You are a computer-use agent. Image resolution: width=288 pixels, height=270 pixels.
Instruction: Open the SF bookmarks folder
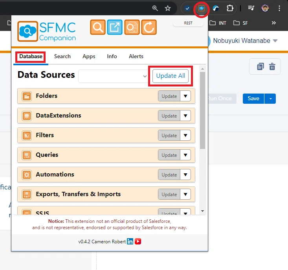[x=240, y=23]
